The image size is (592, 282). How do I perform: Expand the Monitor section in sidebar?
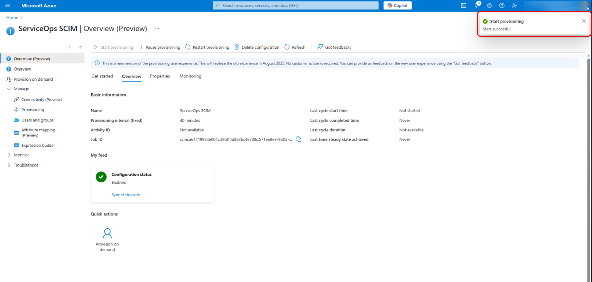pyautogui.click(x=9, y=155)
